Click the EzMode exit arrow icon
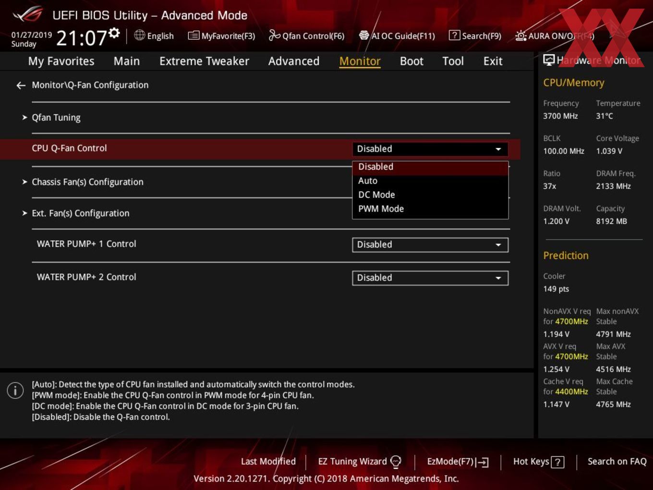 click(483, 462)
